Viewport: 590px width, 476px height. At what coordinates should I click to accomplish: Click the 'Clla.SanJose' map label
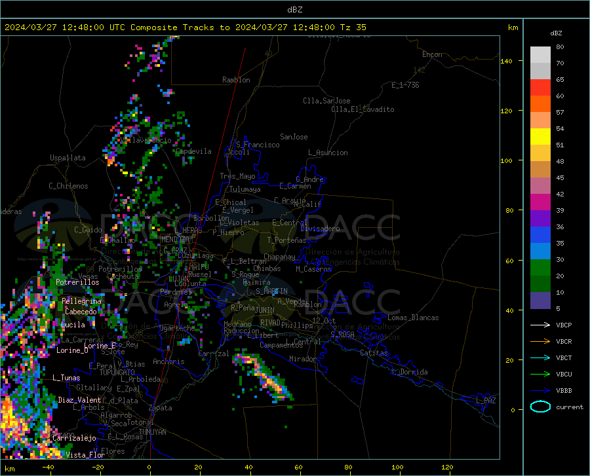[326, 101]
